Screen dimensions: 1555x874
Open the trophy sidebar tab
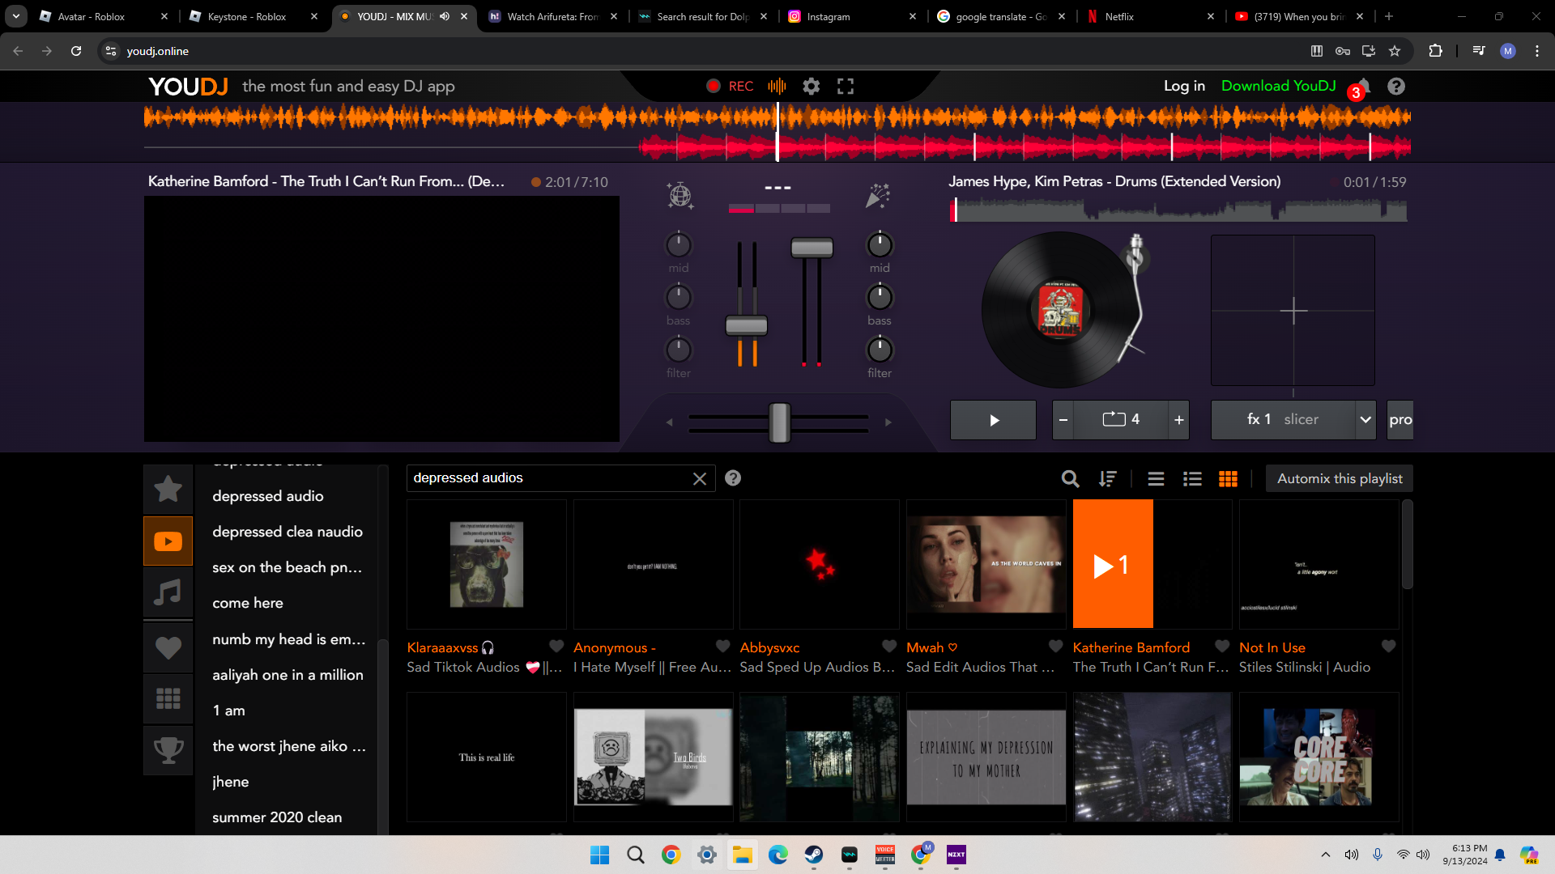168,750
